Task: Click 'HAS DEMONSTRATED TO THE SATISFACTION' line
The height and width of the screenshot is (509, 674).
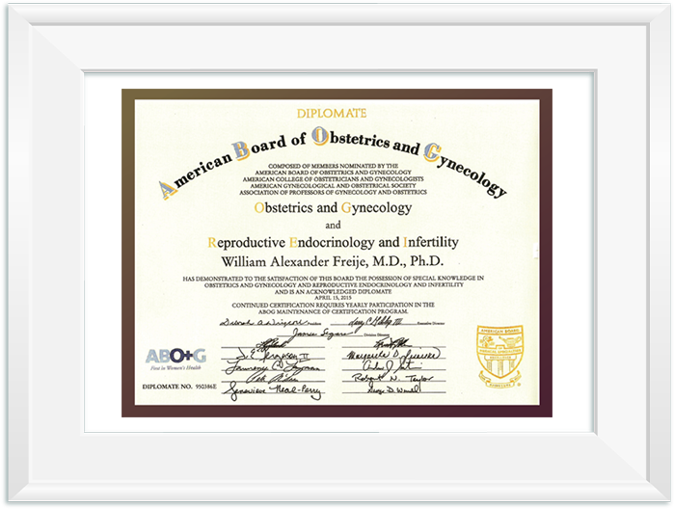Action: [333, 279]
